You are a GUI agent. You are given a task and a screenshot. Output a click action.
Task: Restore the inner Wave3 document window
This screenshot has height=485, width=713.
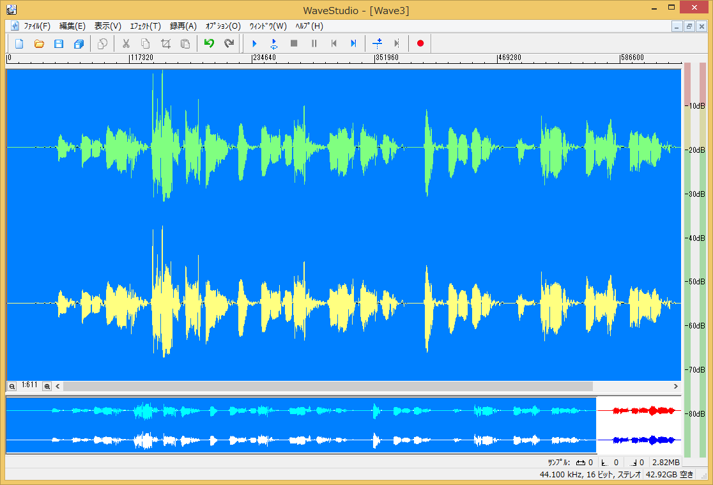[x=689, y=26]
